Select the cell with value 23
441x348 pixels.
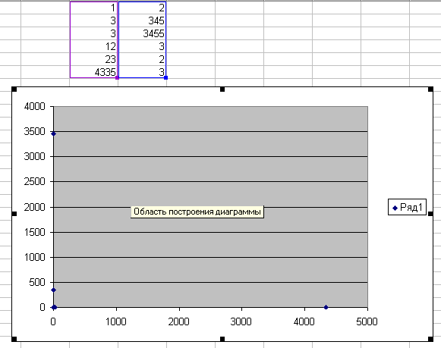[93, 59]
